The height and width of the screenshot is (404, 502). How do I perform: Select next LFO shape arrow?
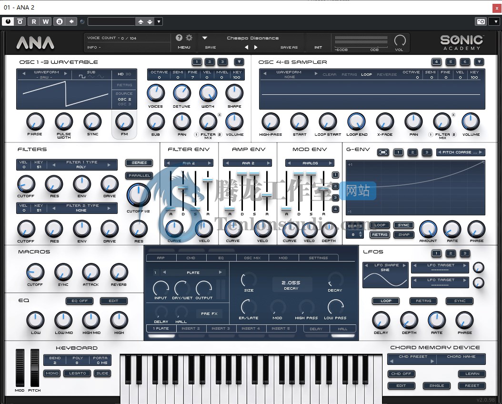tap(404, 265)
